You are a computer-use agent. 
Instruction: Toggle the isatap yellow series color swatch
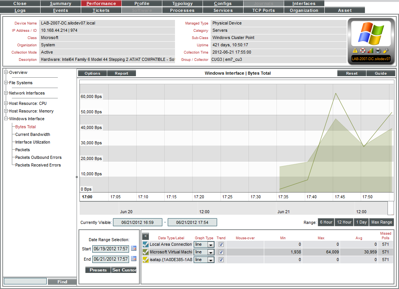(x=146, y=260)
